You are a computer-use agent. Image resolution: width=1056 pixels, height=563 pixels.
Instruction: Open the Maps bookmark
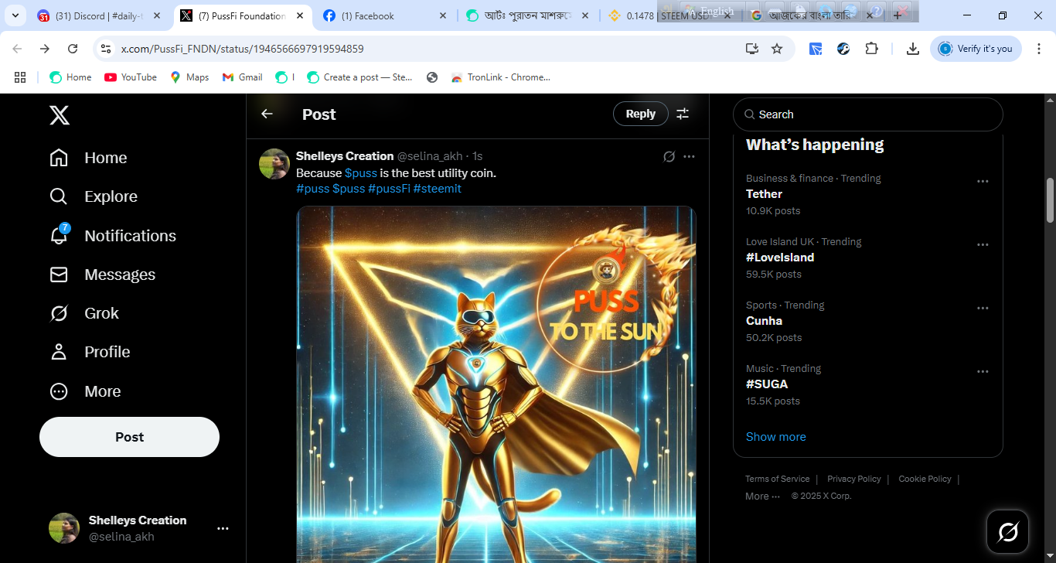pyautogui.click(x=189, y=77)
